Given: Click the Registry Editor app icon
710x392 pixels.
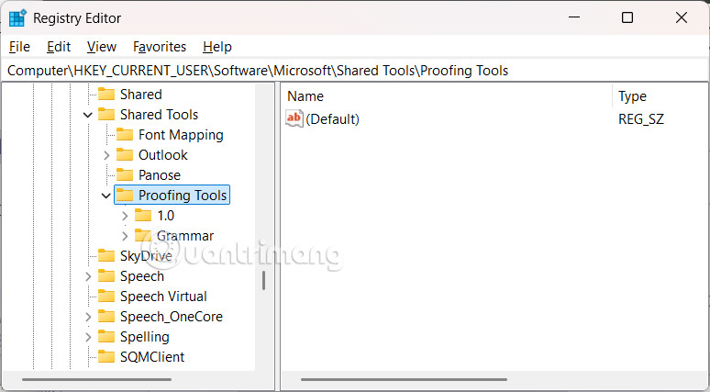Looking at the screenshot, I should coord(17,18).
